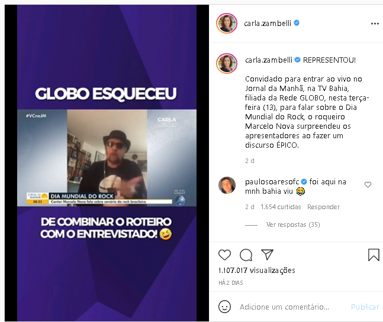Expand Ver respostas (35) replies
383x322 pixels.
point(293,225)
